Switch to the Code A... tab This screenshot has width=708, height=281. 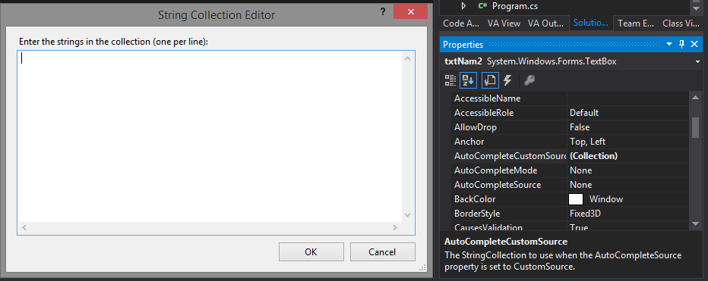pyautogui.click(x=462, y=23)
